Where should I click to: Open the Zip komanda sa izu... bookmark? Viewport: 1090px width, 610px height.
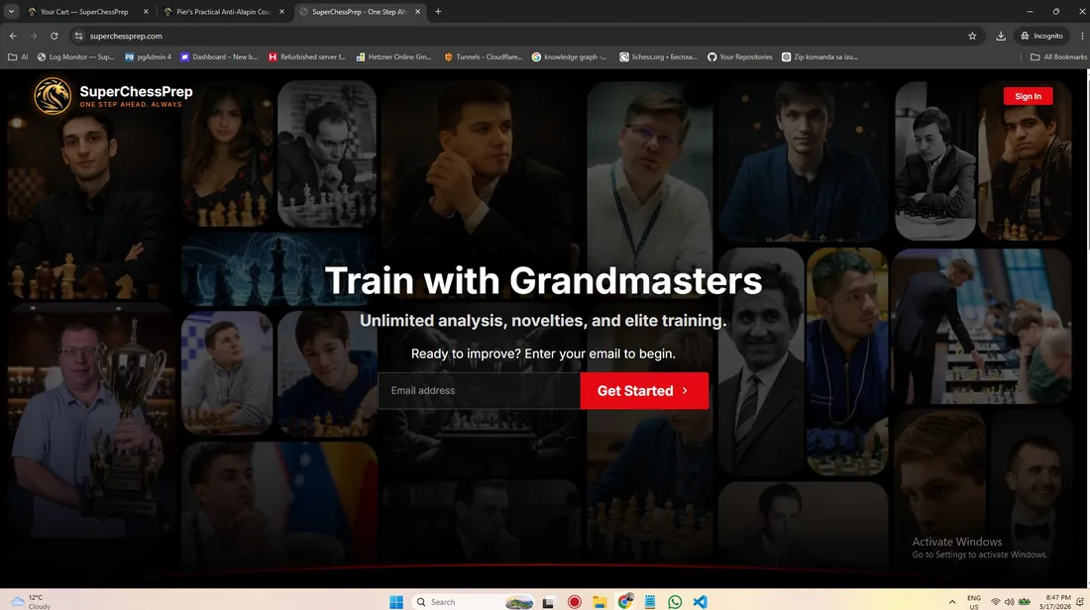(x=819, y=57)
